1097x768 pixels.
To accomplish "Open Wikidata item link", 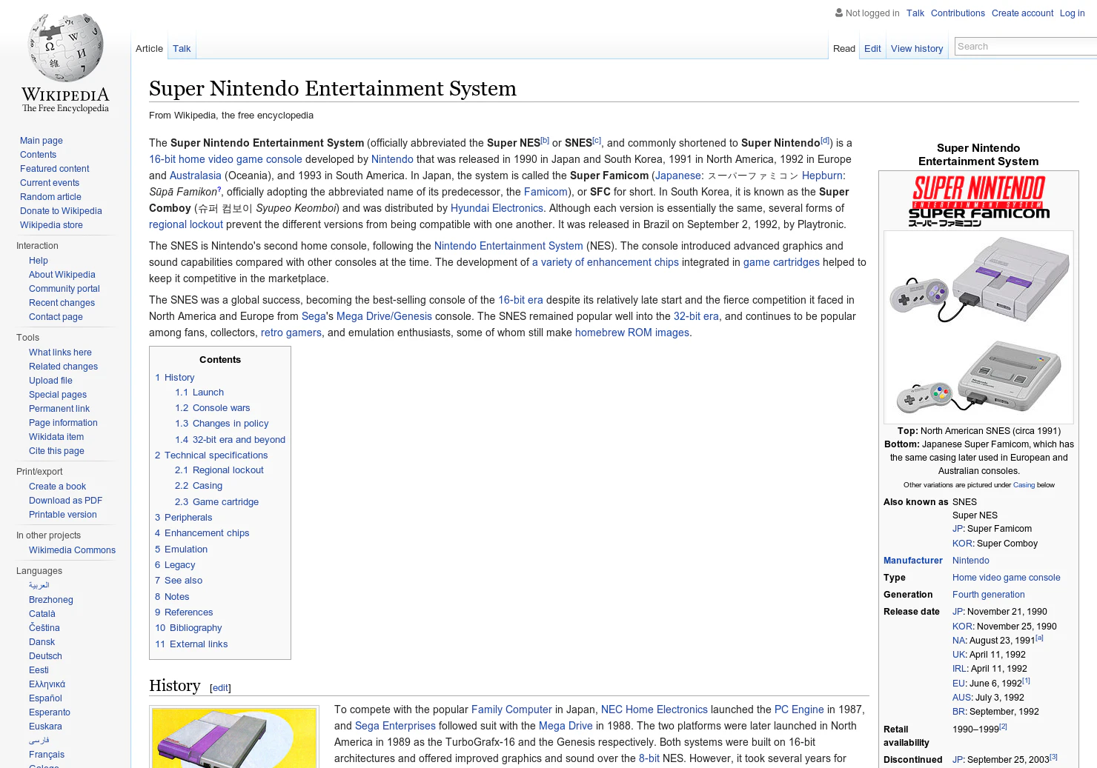I will pyautogui.click(x=56, y=437).
